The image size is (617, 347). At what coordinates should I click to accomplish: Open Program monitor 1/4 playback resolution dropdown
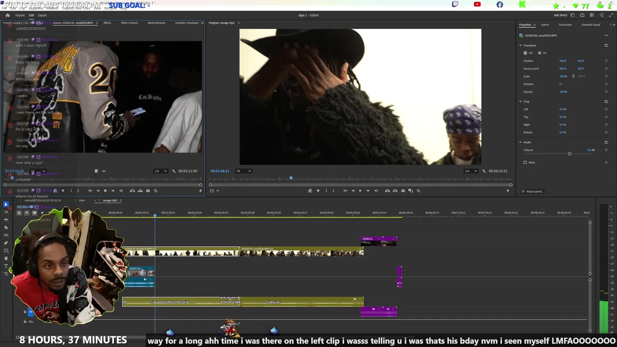click(x=471, y=171)
